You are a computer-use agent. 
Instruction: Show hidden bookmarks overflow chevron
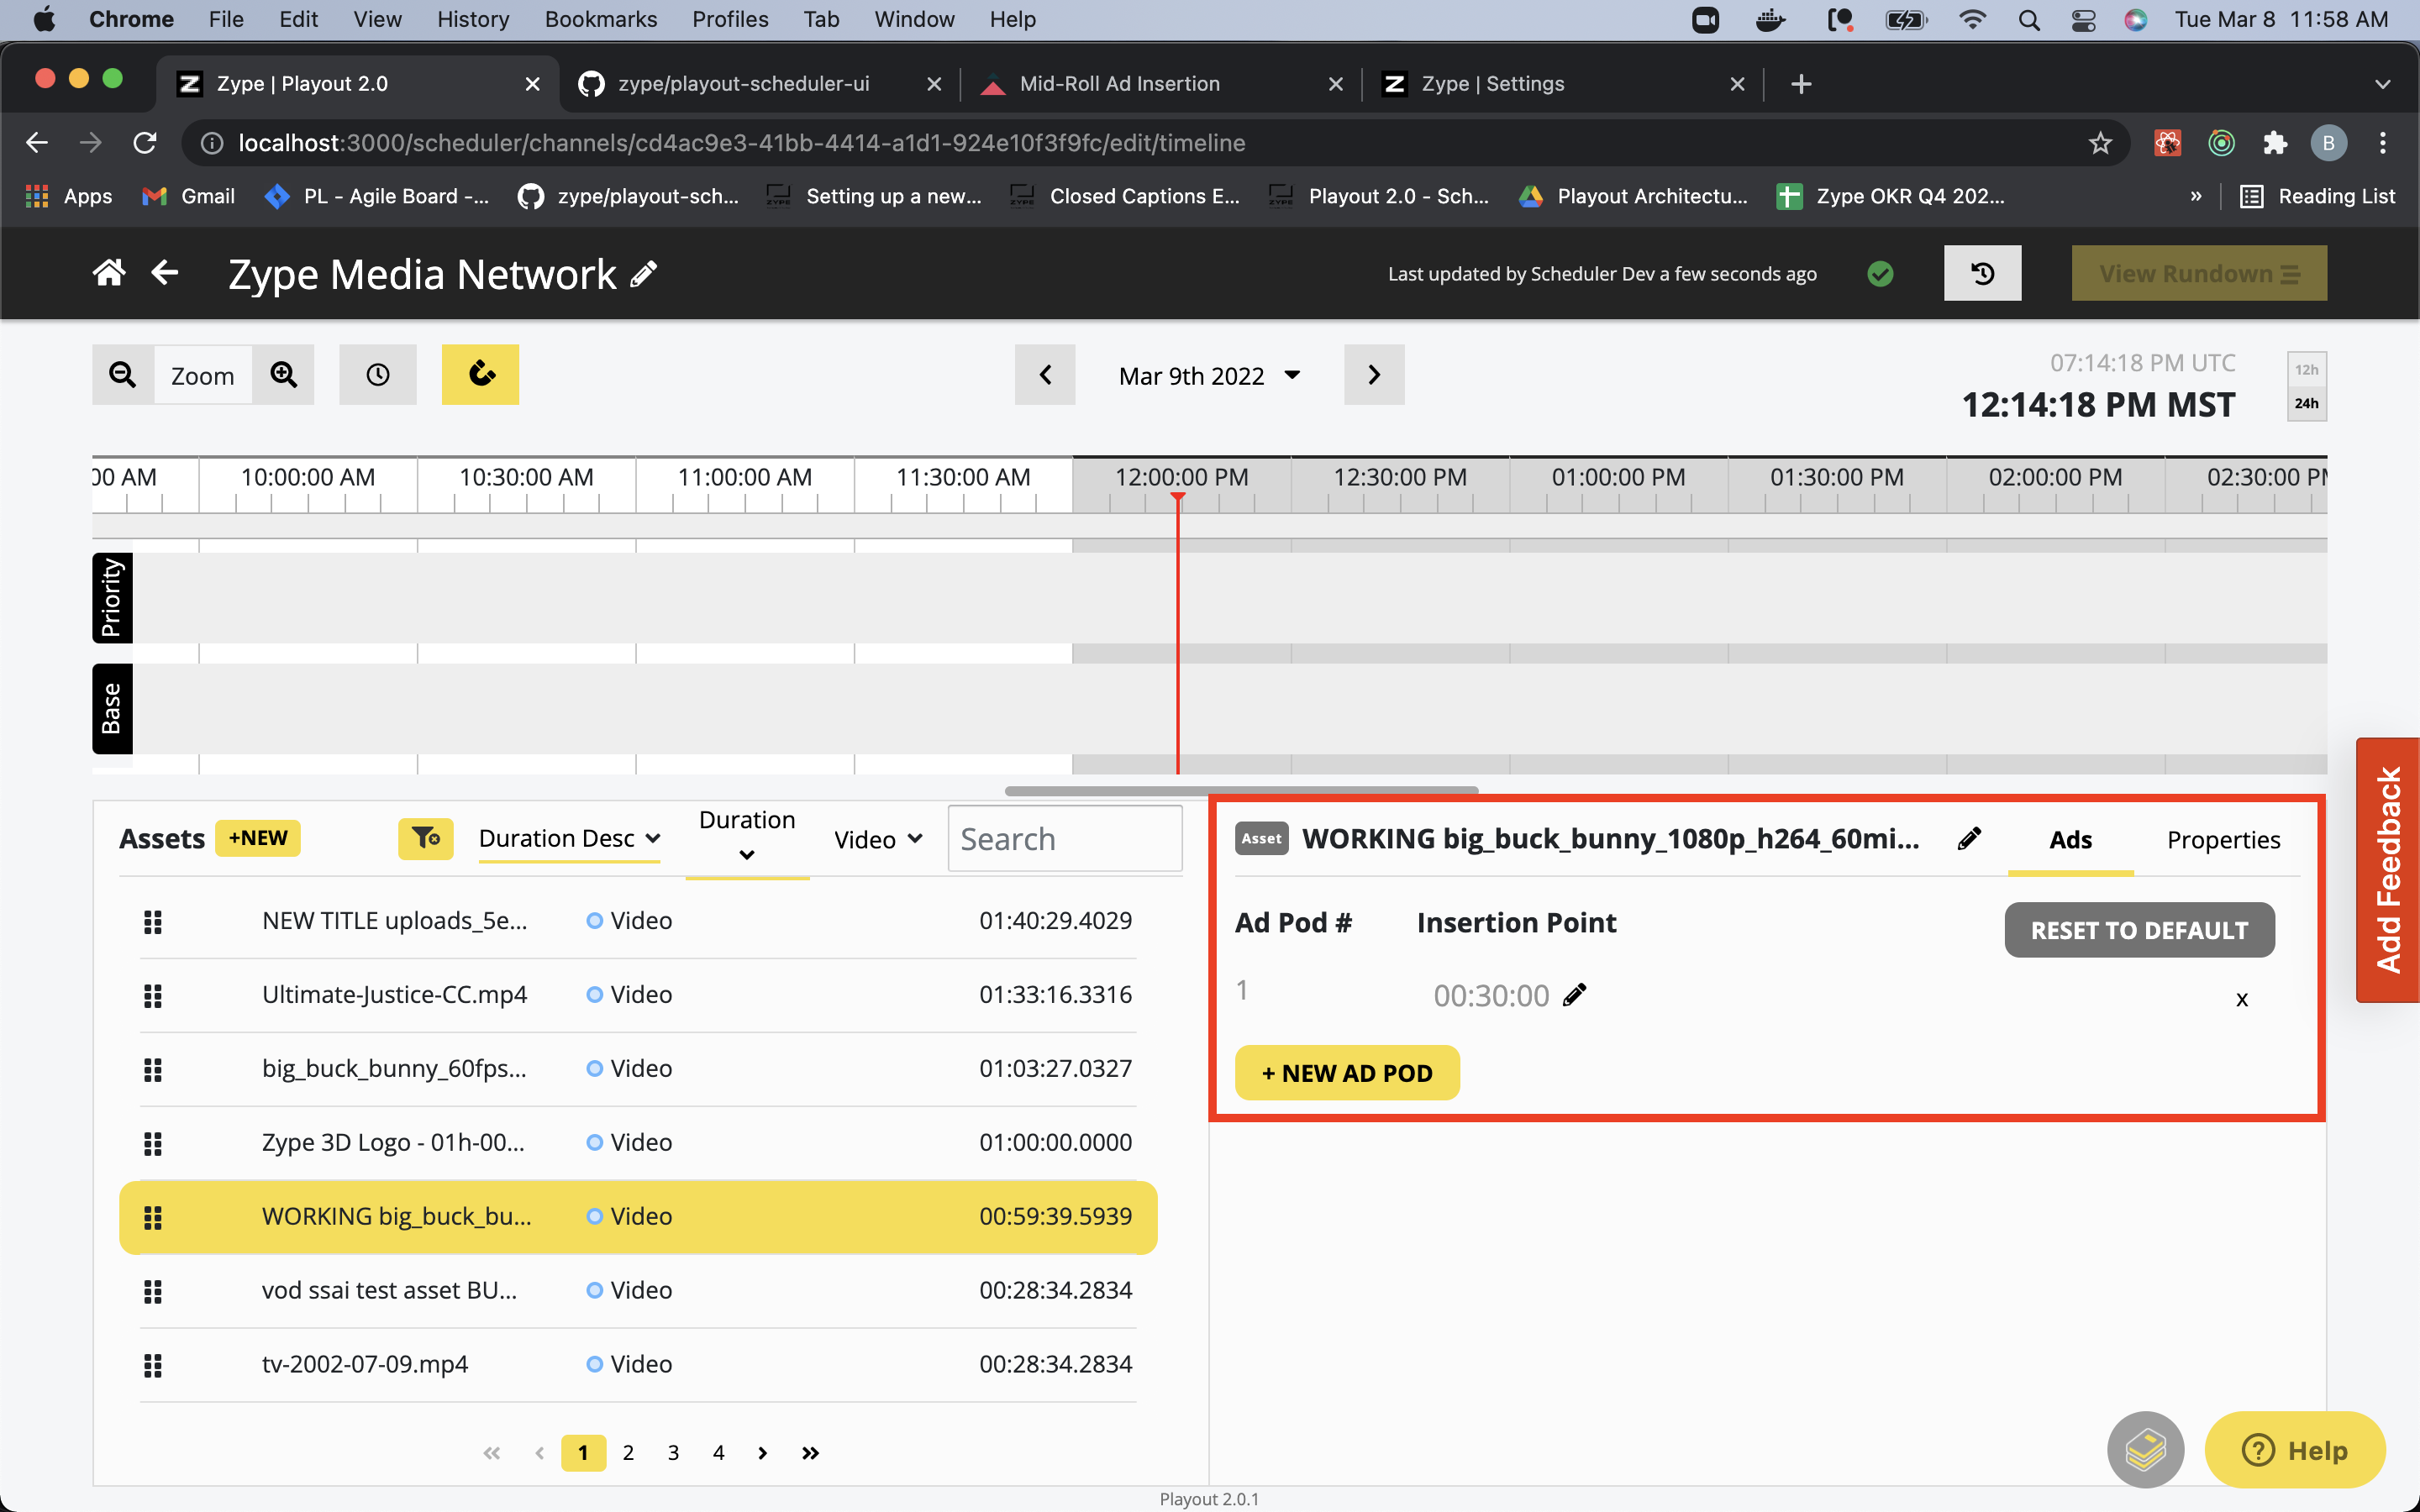(2196, 196)
